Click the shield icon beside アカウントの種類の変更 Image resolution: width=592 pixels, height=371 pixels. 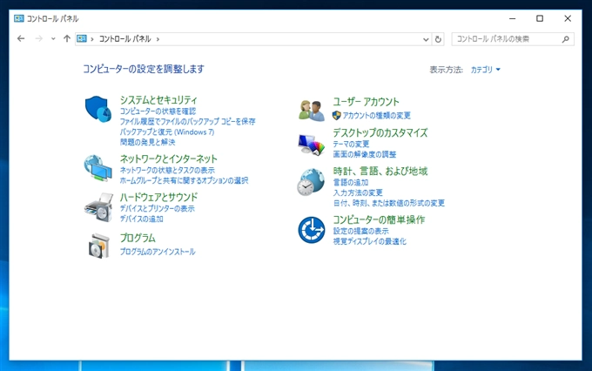click(336, 115)
